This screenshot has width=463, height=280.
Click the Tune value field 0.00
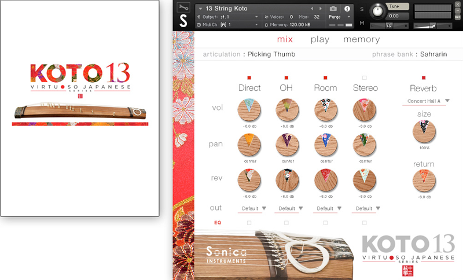pos(397,16)
